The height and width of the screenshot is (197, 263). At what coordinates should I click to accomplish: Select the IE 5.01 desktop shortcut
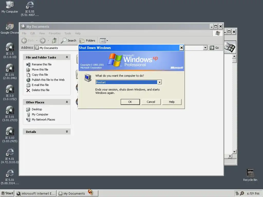(10, 177)
